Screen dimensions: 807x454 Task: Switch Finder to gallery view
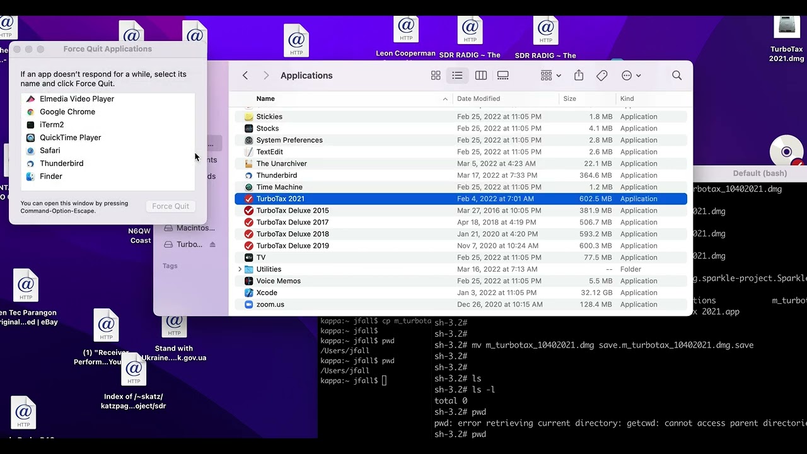click(x=503, y=76)
